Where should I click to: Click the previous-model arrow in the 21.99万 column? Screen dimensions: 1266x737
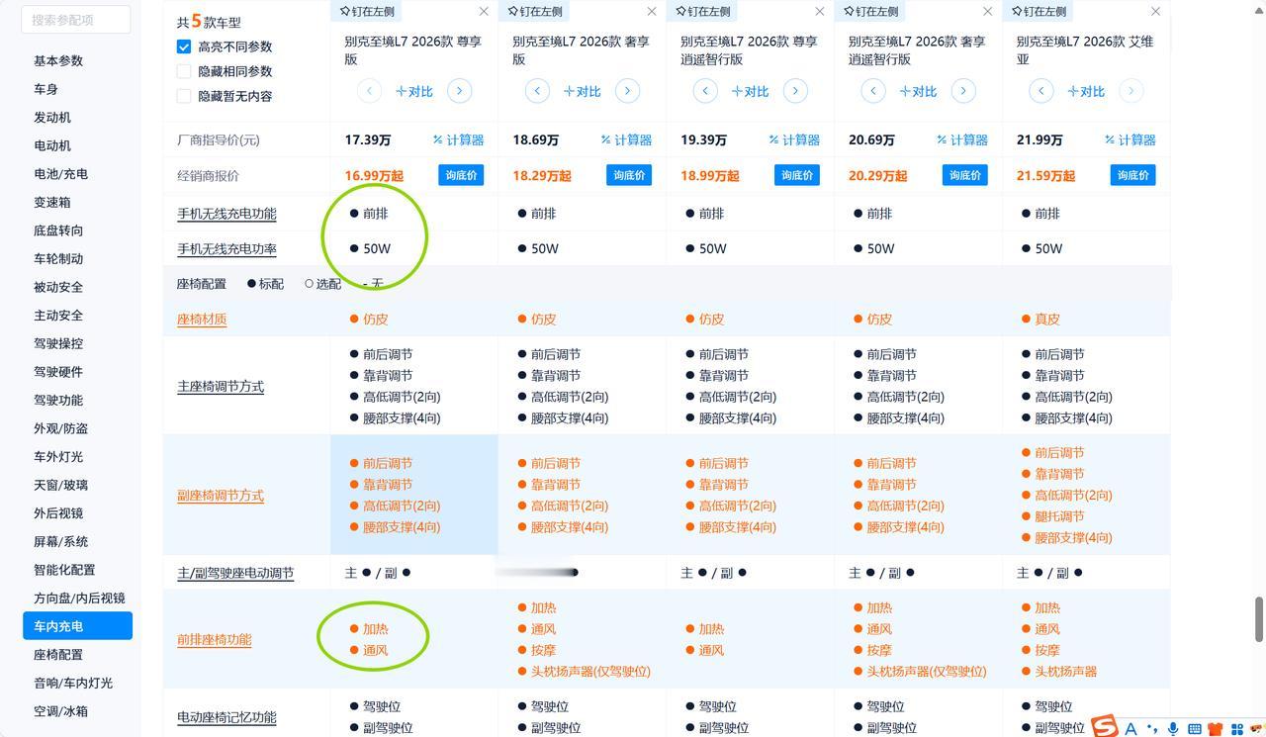click(1041, 91)
